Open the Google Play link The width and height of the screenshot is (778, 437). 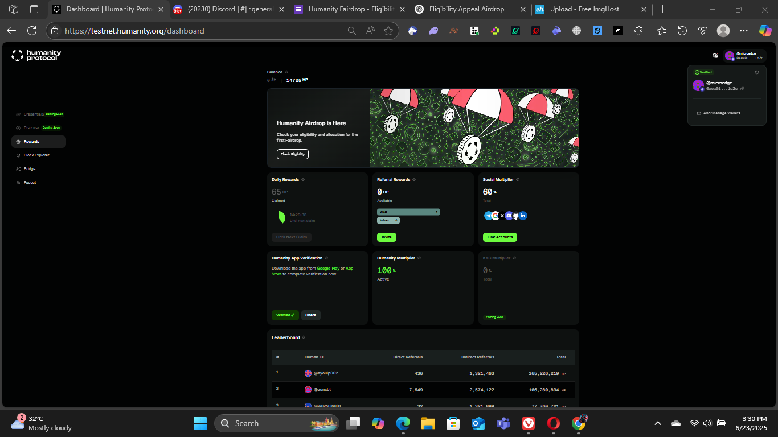pos(328,268)
